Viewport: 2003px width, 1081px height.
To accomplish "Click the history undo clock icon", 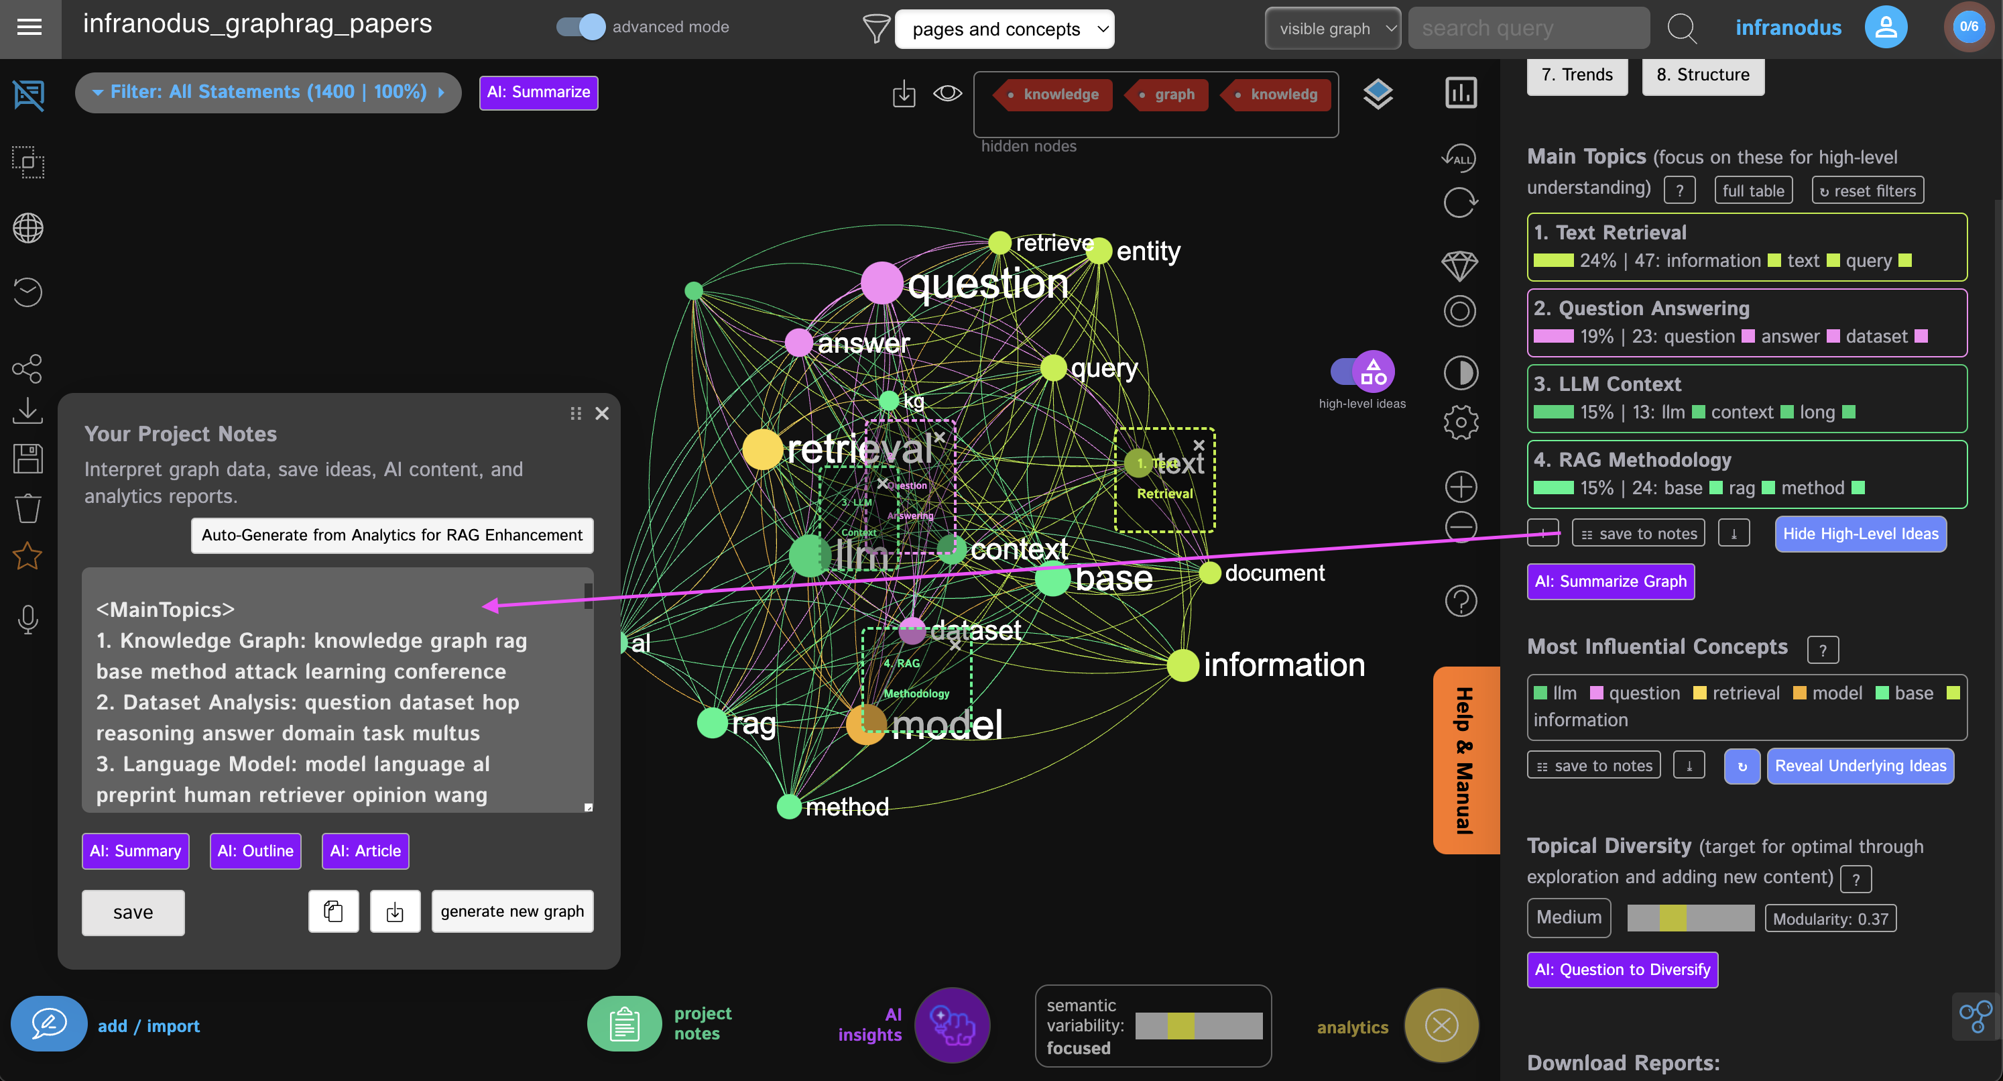I will pos(28,292).
